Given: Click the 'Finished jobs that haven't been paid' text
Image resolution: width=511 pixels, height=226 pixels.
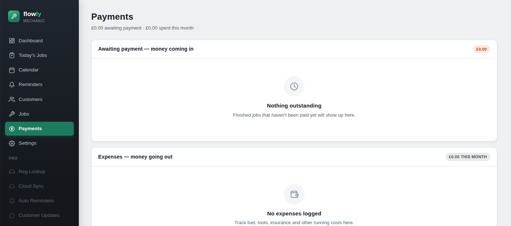Looking at the screenshot, I should tap(294, 115).
